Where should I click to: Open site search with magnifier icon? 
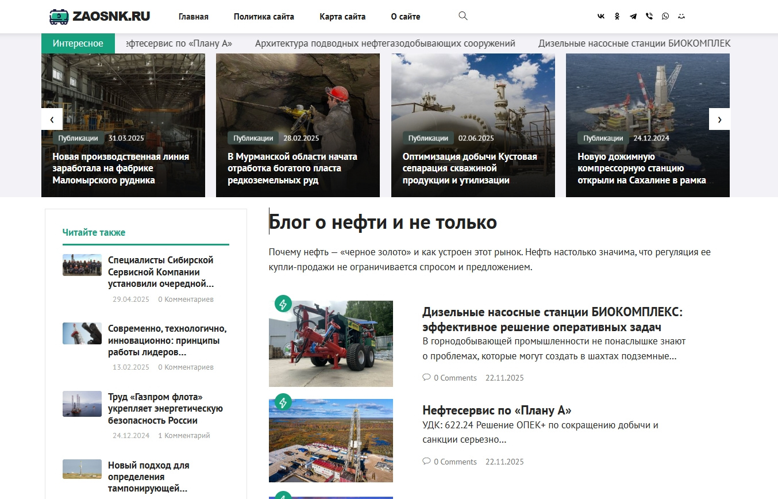(x=463, y=16)
